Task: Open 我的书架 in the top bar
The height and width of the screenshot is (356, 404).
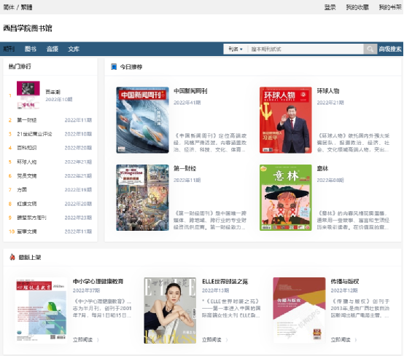Action: (390, 7)
